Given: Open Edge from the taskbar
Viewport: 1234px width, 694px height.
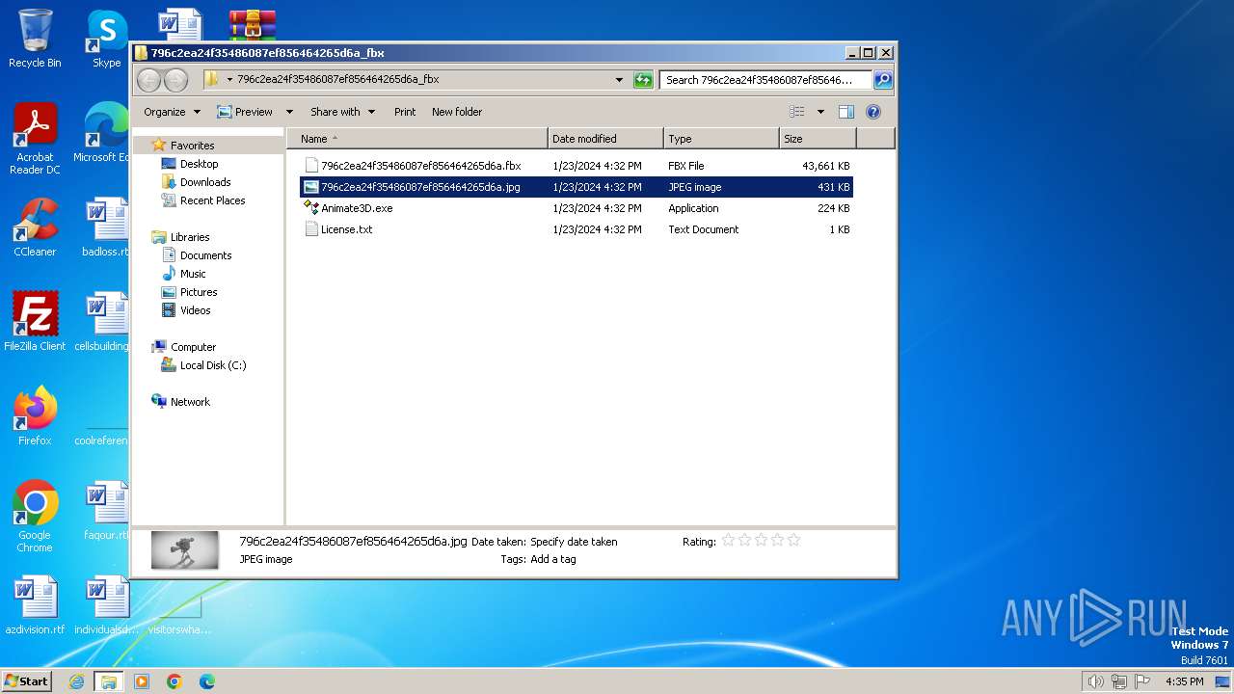Looking at the screenshot, I should pyautogui.click(x=206, y=681).
